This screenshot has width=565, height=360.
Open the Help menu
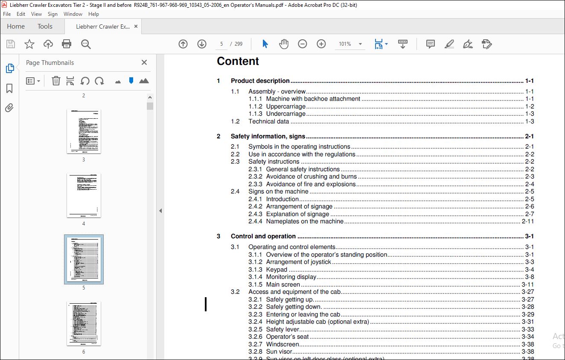[93, 14]
